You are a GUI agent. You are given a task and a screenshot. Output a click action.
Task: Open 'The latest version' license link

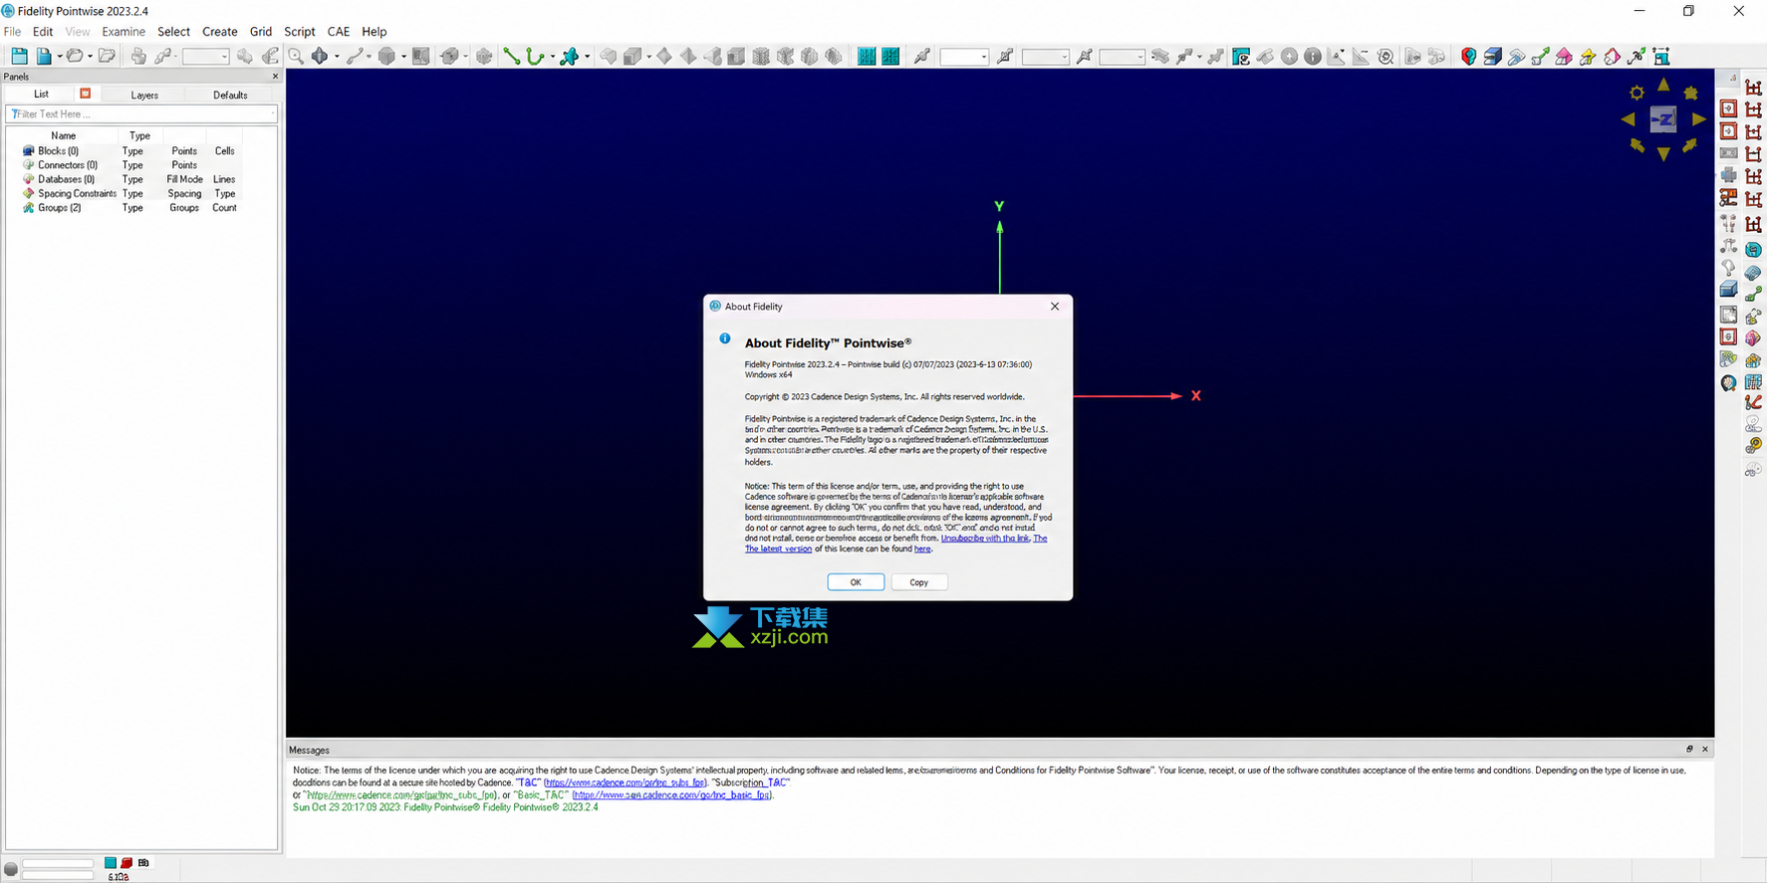[x=778, y=549]
